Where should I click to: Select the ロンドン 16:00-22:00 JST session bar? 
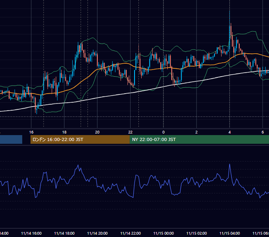(x=80, y=139)
